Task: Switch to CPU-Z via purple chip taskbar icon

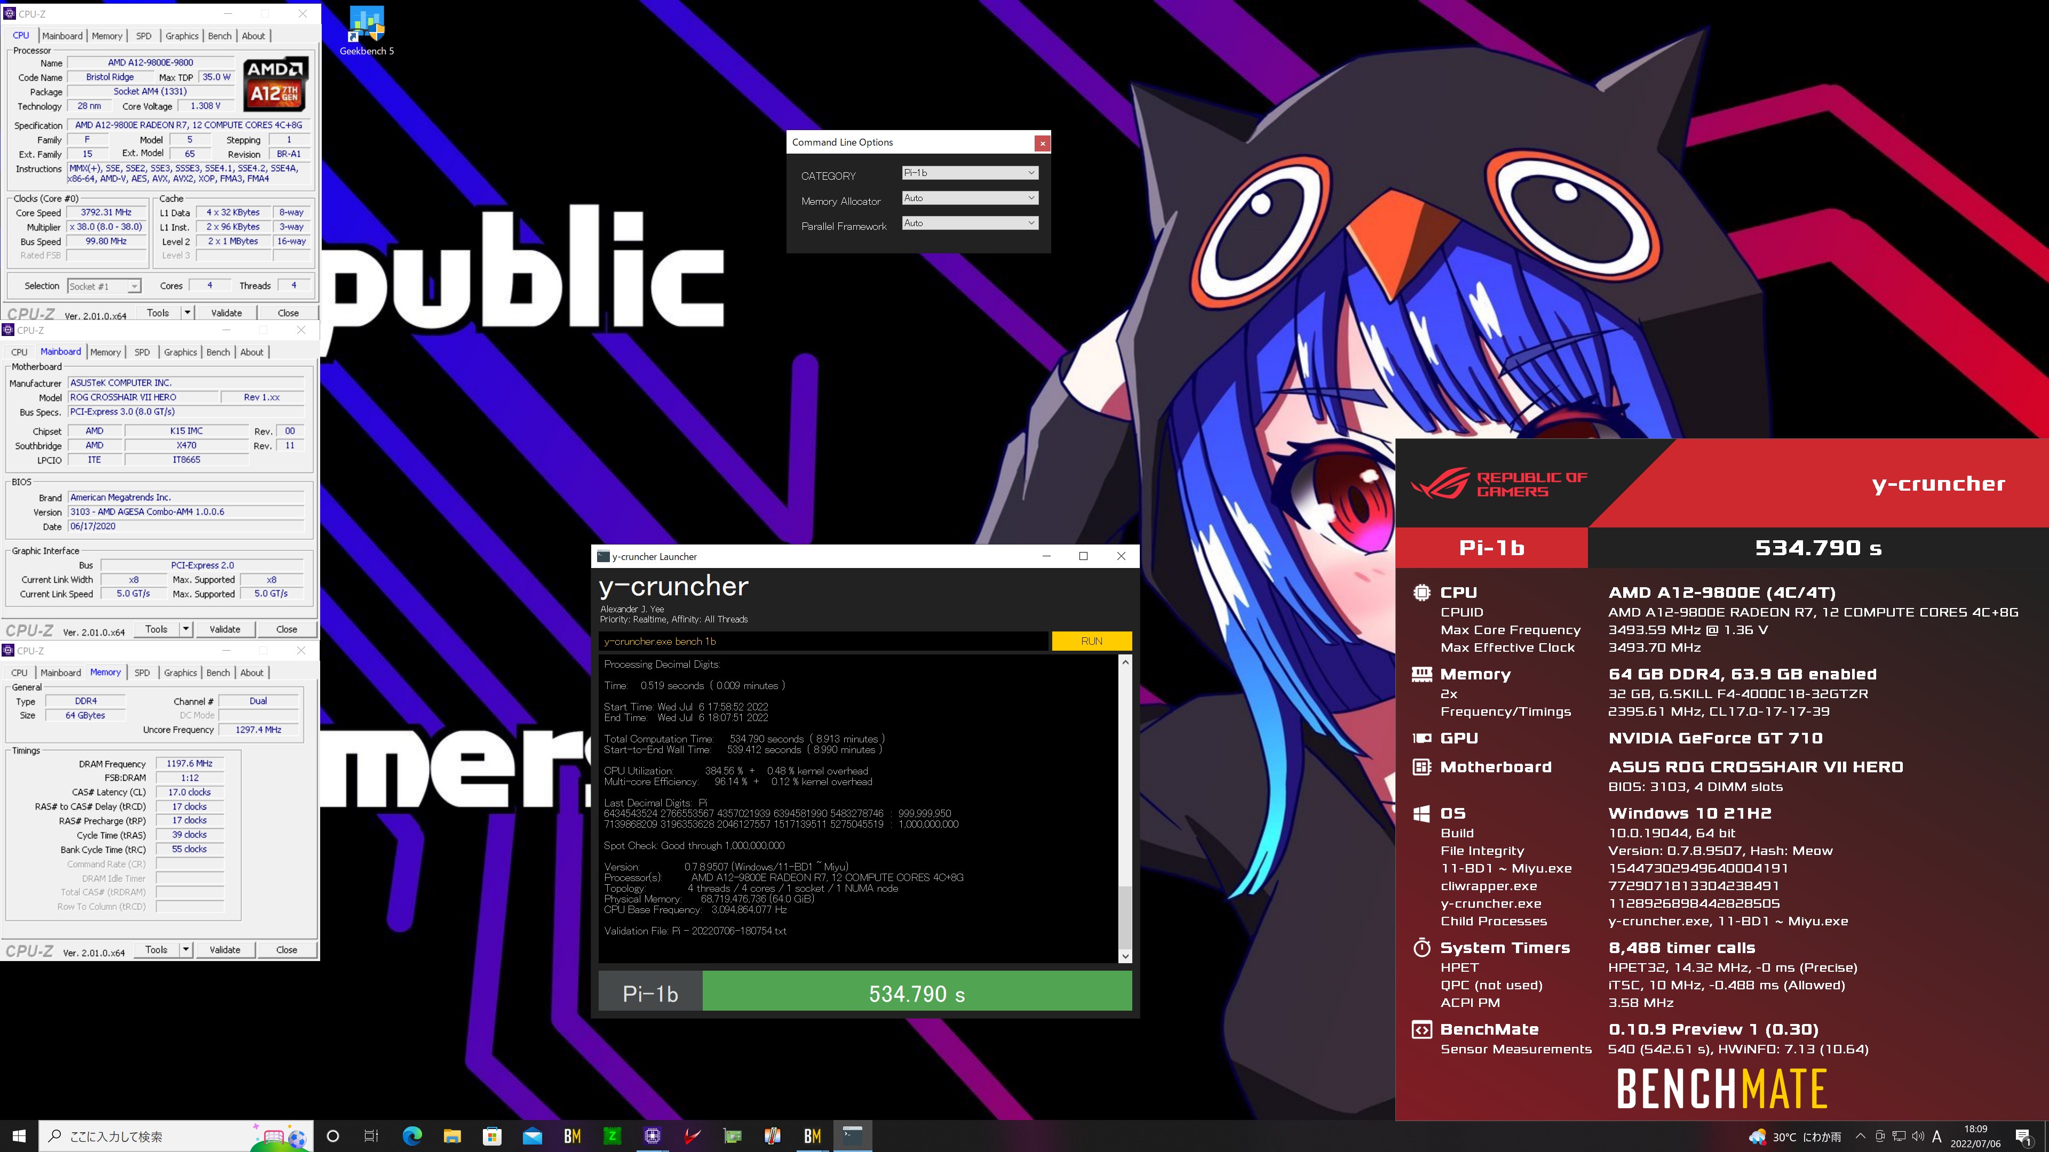Action: tap(652, 1136)
